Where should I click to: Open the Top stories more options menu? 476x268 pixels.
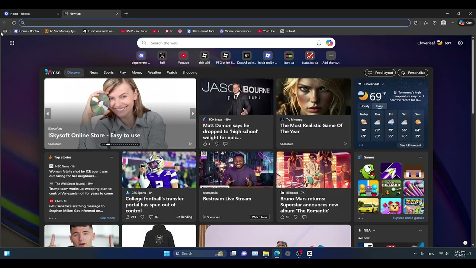click(111, 157)
